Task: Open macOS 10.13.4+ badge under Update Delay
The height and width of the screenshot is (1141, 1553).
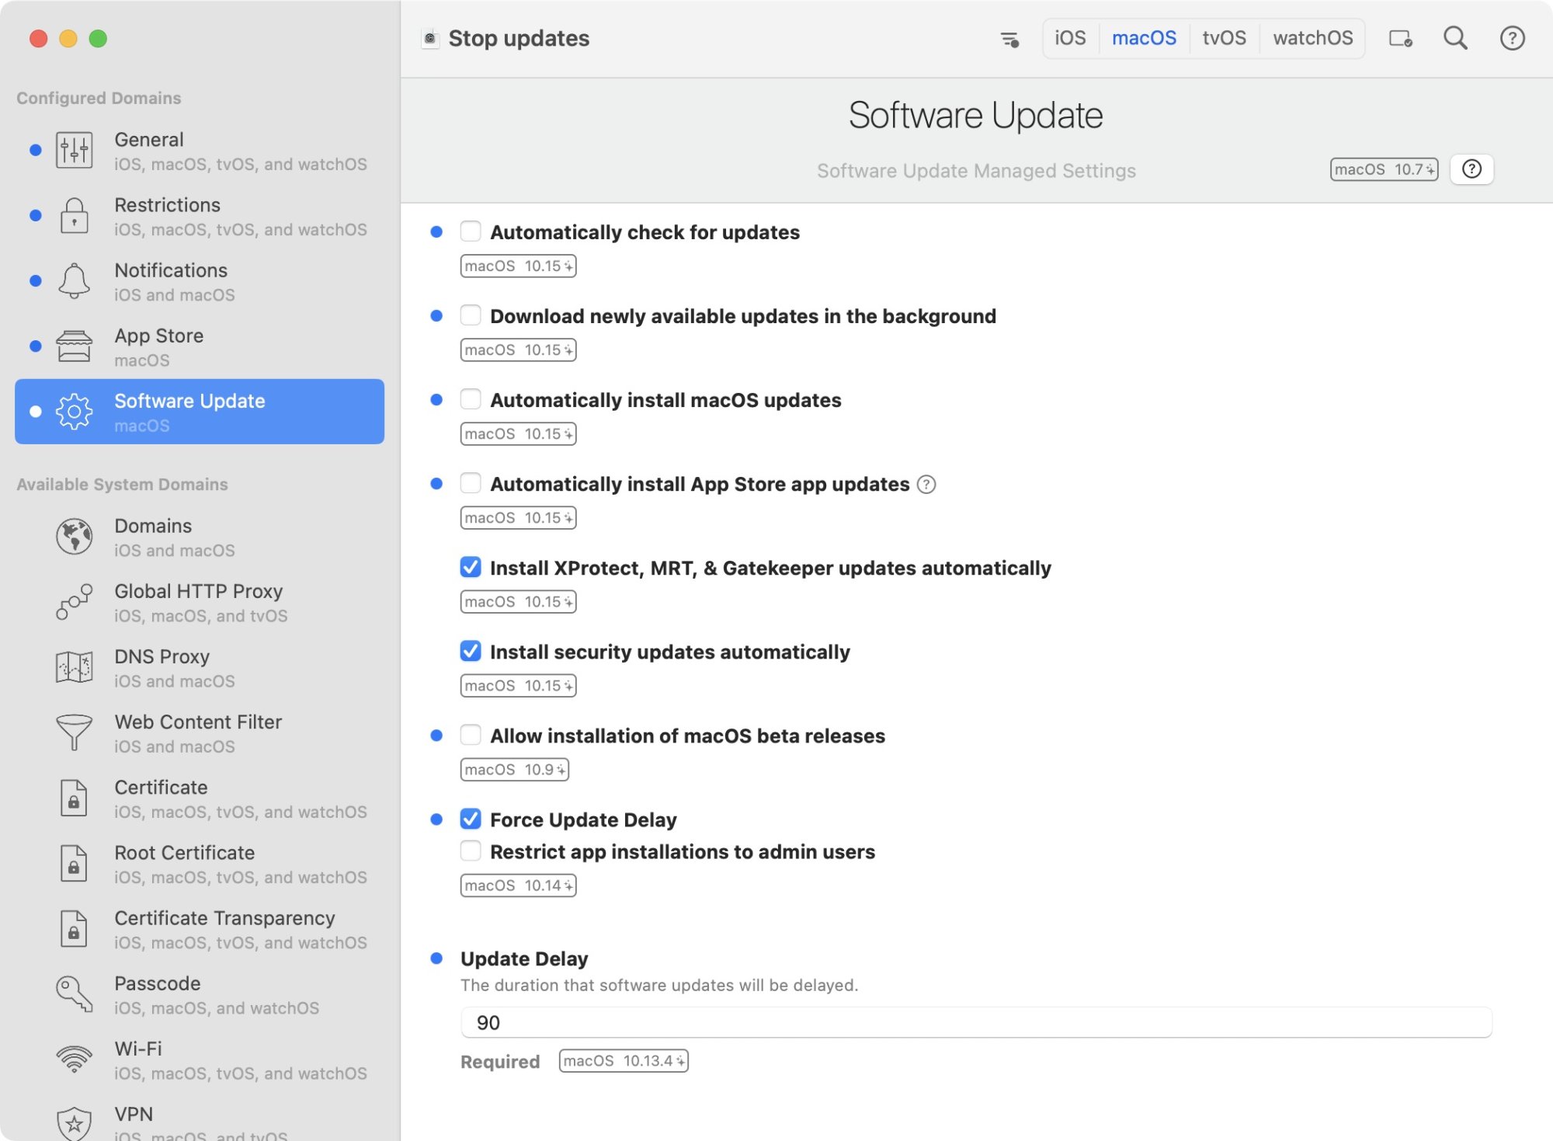Action: 623,1061
